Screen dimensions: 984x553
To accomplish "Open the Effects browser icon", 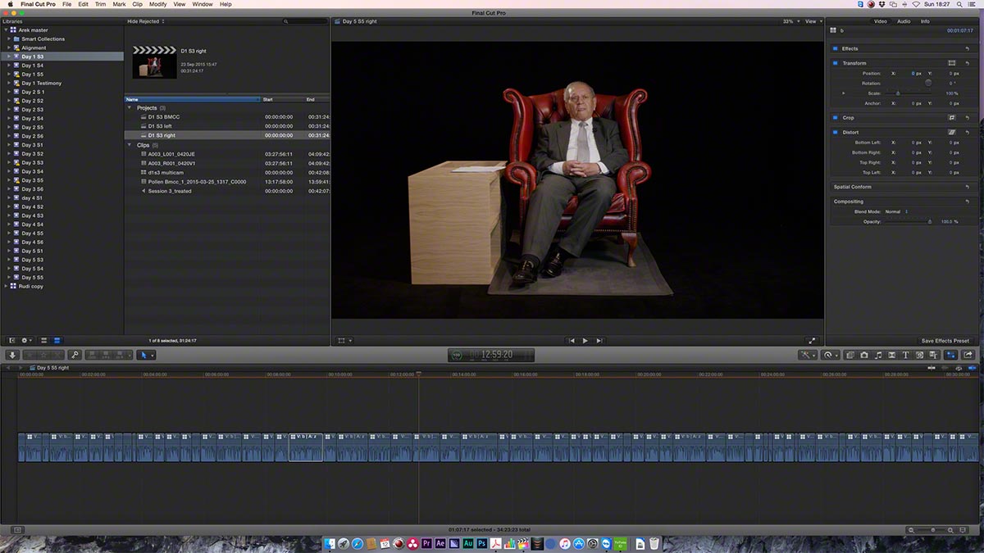I will click(x=850, y=355).
